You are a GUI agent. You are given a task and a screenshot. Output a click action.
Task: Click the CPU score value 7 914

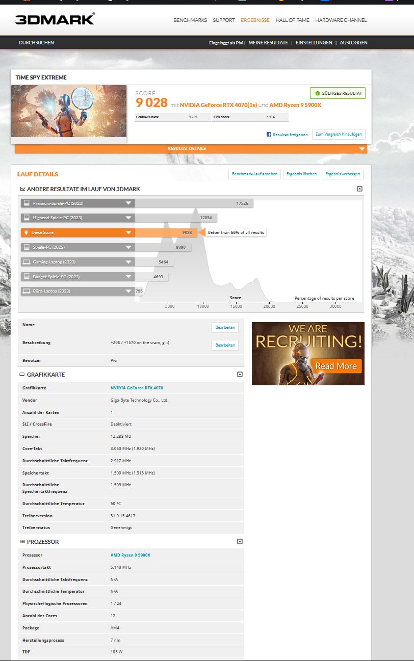coord(270,117)
